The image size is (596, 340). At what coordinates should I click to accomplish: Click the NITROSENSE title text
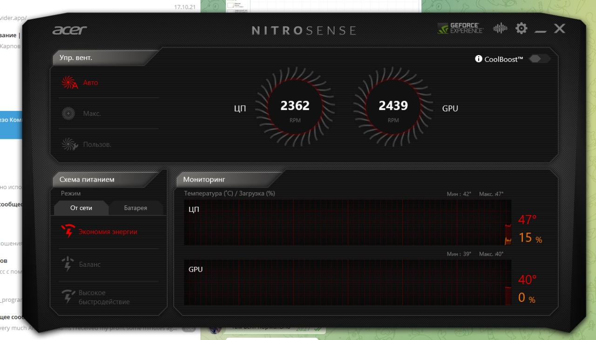(x=304, y=31)
